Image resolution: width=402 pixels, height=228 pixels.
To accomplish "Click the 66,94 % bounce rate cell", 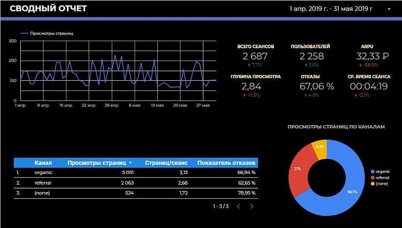I will click(246, 172).
